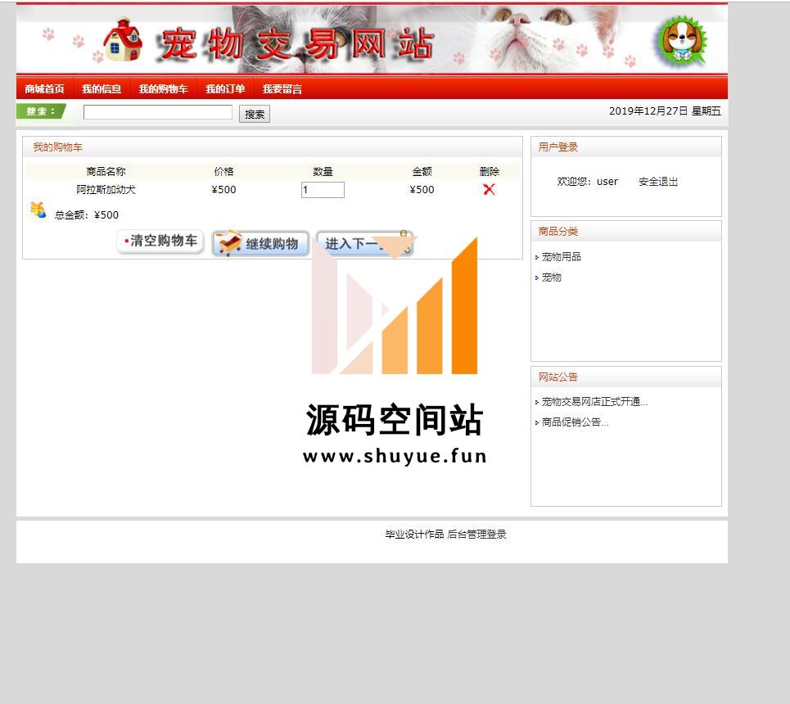This screenshot has height=704, width=790.
Task: Click the 安全退出 logout link
Action: pyautogui.click(x=658, y=182)
